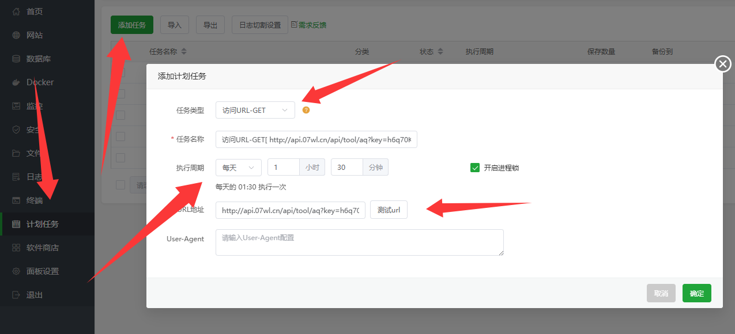Click the website globe icon
The width and height of the screenshot is (735, 334).
16,35
